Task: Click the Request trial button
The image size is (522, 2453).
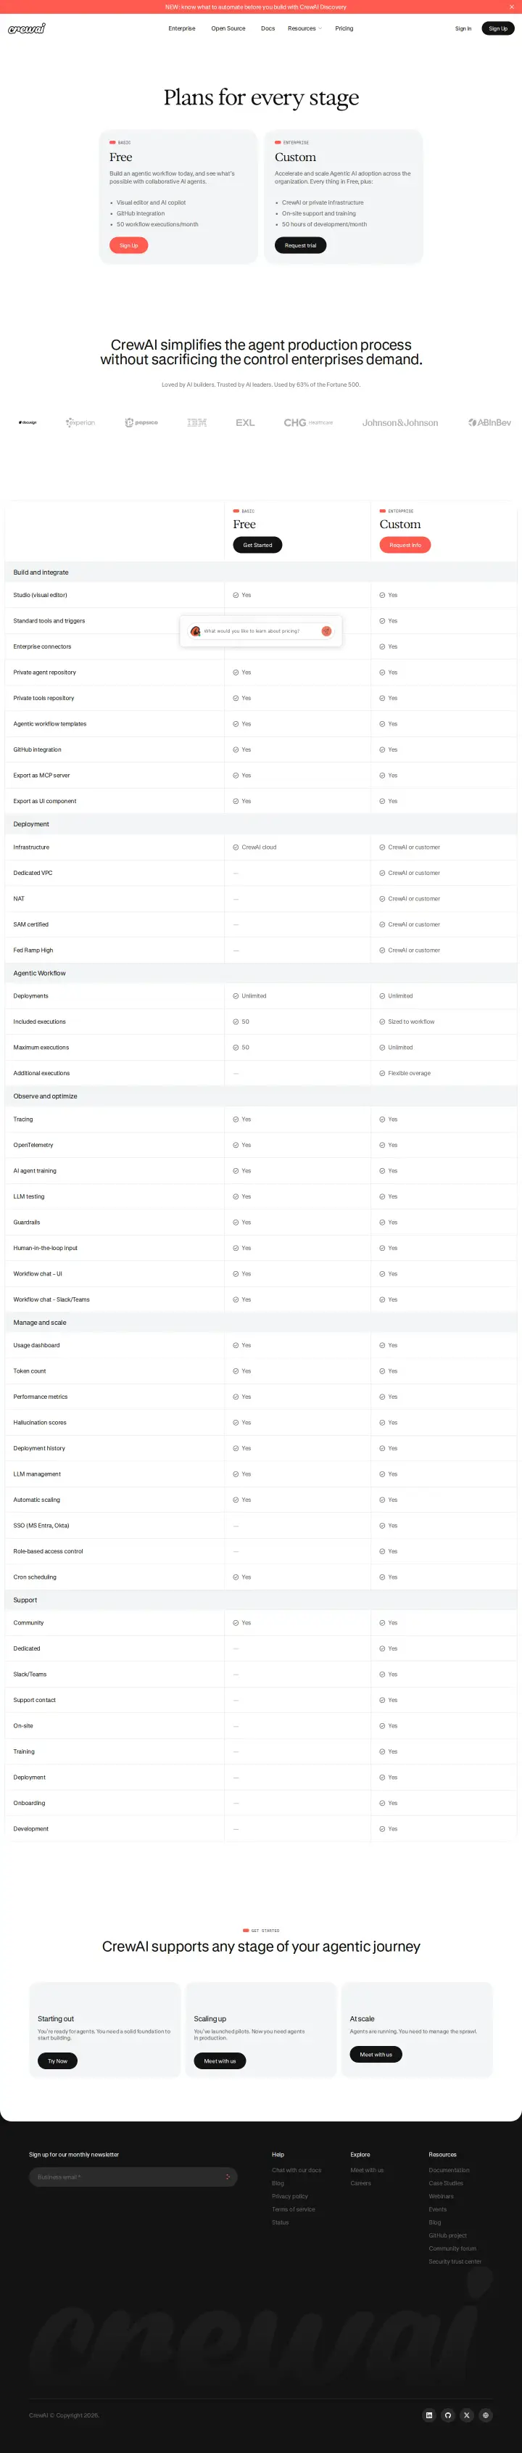Action: pos(300,246)
